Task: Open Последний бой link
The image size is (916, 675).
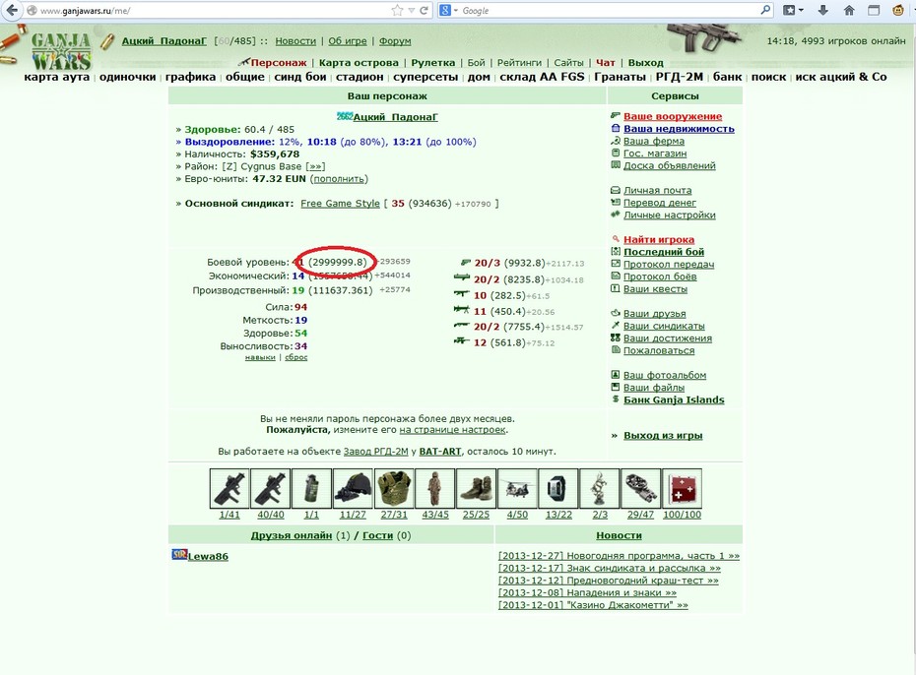Action: [664, 252]
